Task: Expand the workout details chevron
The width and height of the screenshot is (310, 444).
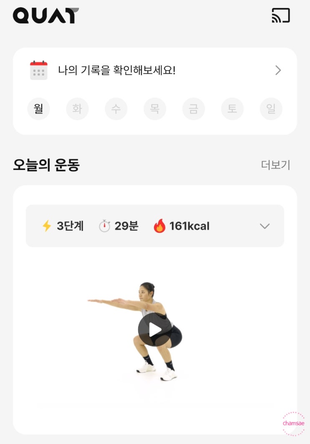Action: pyautogui.click(x=265, y=226)
